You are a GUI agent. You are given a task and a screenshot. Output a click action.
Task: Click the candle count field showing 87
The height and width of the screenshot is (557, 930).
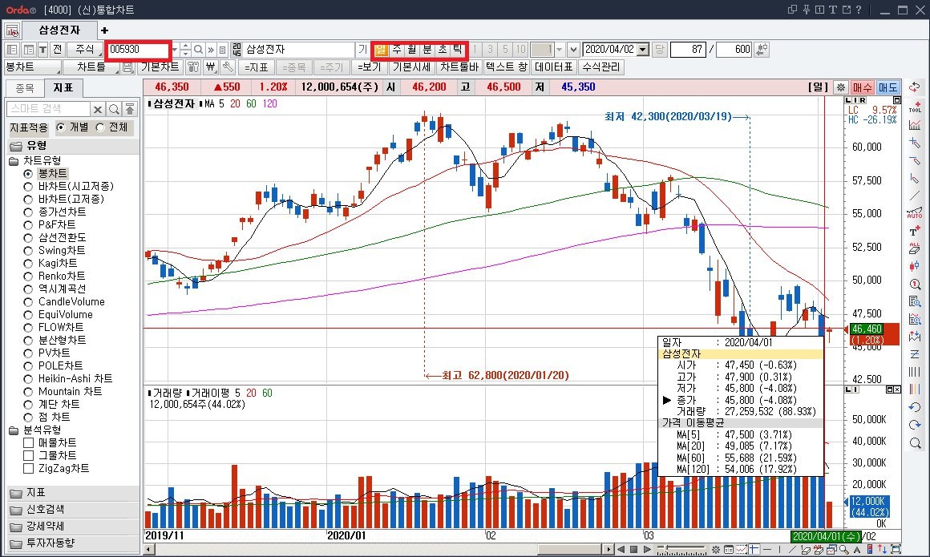coord(688,49)
